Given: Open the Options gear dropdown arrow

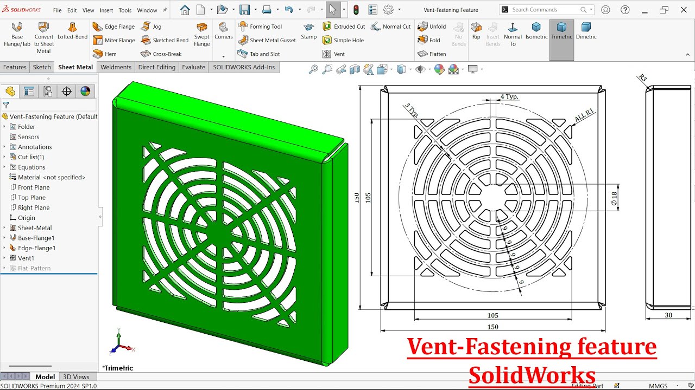Looking at the screenshot, I should (x=399, y=10).
